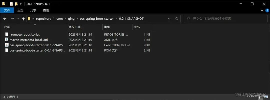This screenshot has height=100, width=270.
Task: Switch to large icons view in status bar
Action: click(x=266, y=97)
